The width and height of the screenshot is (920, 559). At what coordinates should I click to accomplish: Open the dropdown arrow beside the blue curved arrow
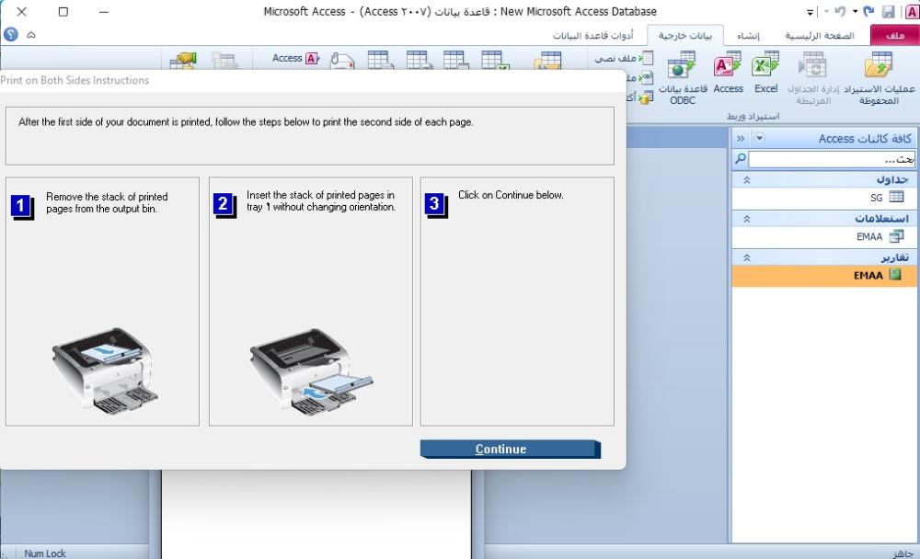(855, 11)
